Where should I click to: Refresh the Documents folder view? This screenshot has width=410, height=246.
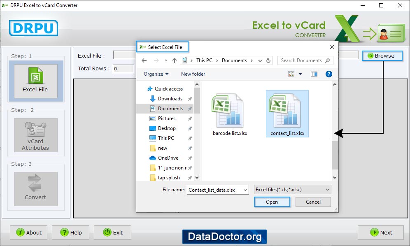pos(268,60)
